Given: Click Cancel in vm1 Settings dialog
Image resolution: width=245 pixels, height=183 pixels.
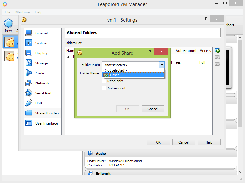Looking at the screenshot, I should pyautogui.click(x=184, y=142).
